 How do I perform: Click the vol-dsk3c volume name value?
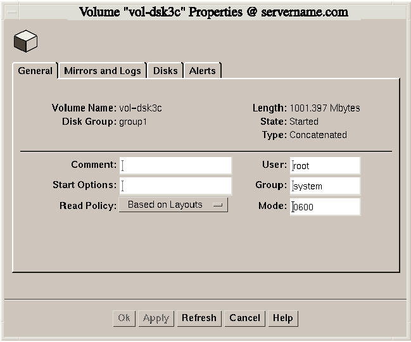point(141,108)
